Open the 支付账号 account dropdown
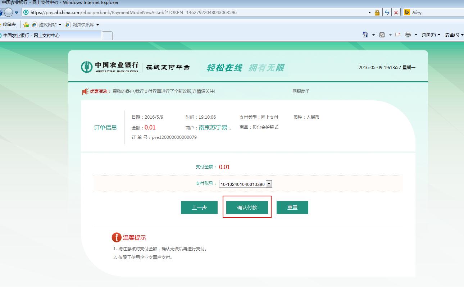Viewport: 464px width, 287px height. [246, 184]
